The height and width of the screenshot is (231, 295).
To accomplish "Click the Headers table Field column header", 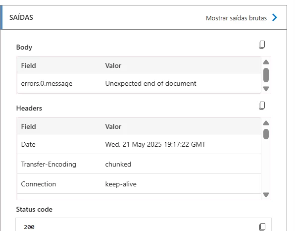I will coord(28,126).
